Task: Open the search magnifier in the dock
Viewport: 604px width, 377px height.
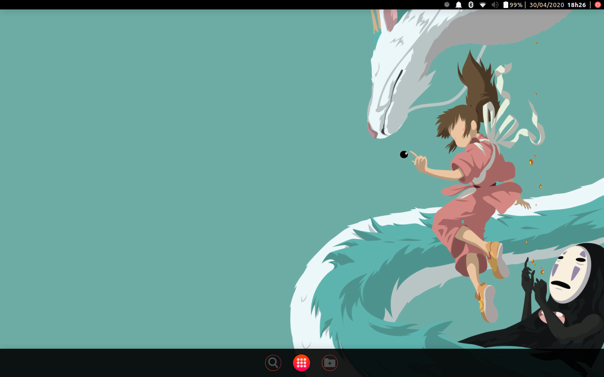Action: click(273, 363)
